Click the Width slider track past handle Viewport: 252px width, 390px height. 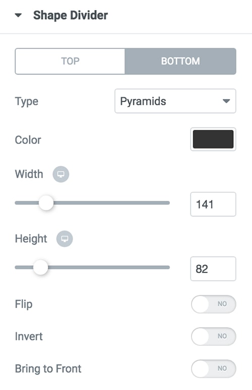click(x=111, y=203)
